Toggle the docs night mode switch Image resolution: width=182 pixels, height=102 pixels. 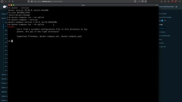pos(161,21)
